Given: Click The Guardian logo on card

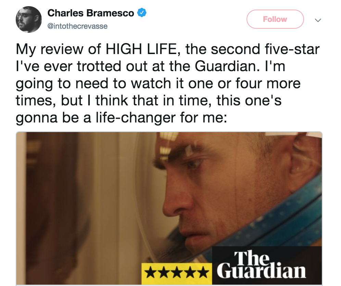Looking at the screenshot, I should pos(262,264).
